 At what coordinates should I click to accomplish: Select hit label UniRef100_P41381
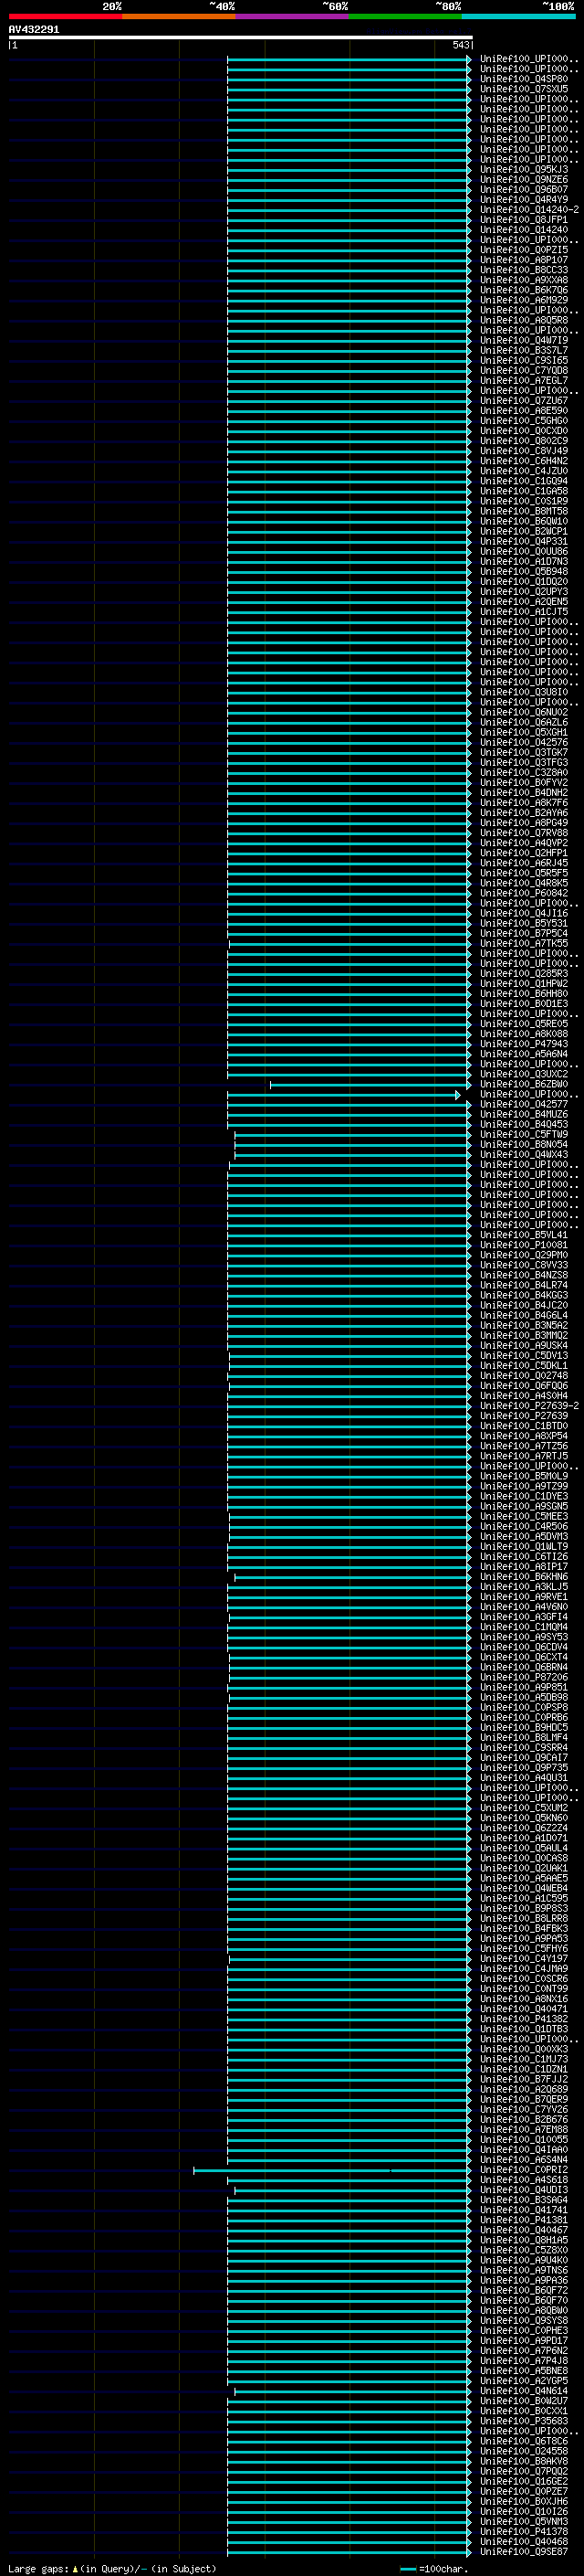click(x=524, y=2220)
